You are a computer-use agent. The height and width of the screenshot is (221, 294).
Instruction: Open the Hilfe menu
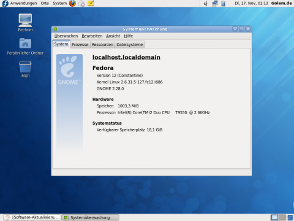click(129, 36)
